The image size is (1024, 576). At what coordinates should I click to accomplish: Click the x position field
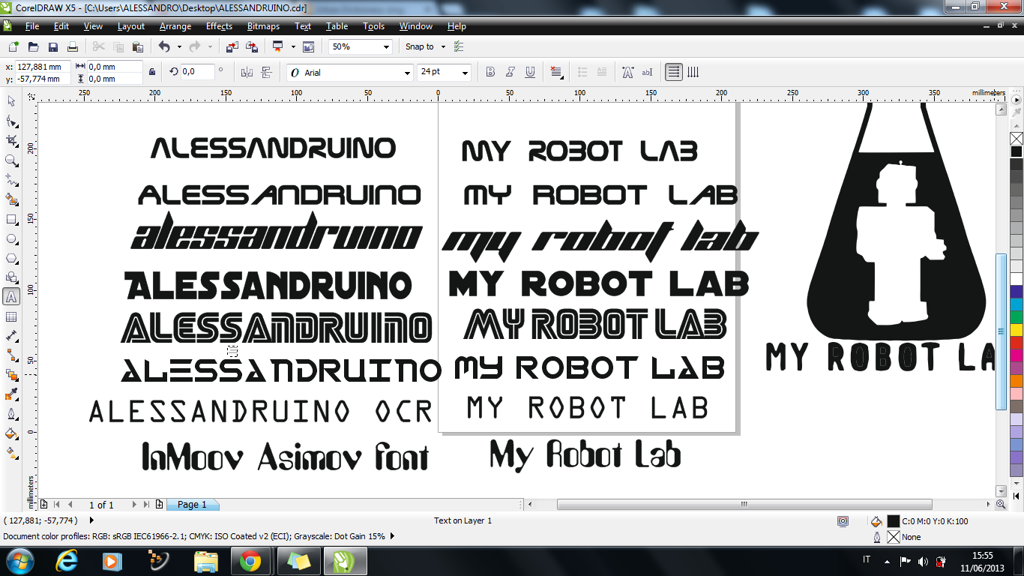[x=43, y=67]
